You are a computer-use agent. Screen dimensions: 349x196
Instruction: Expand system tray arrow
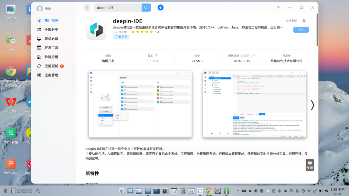238,191
